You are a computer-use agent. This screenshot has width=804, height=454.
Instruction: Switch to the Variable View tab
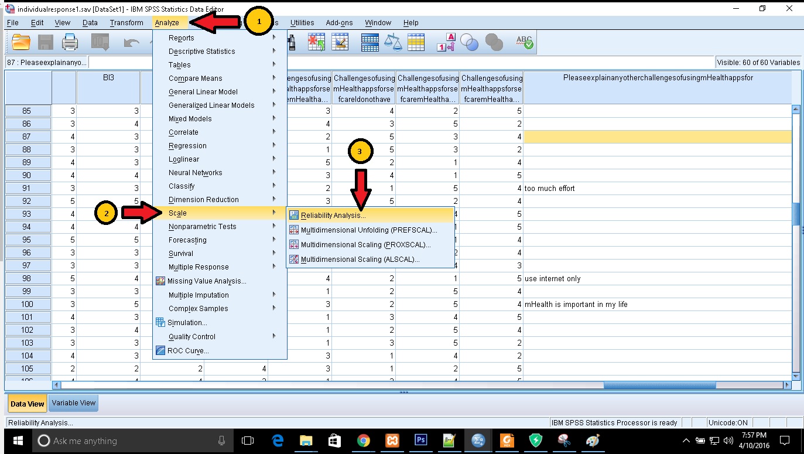73,403
